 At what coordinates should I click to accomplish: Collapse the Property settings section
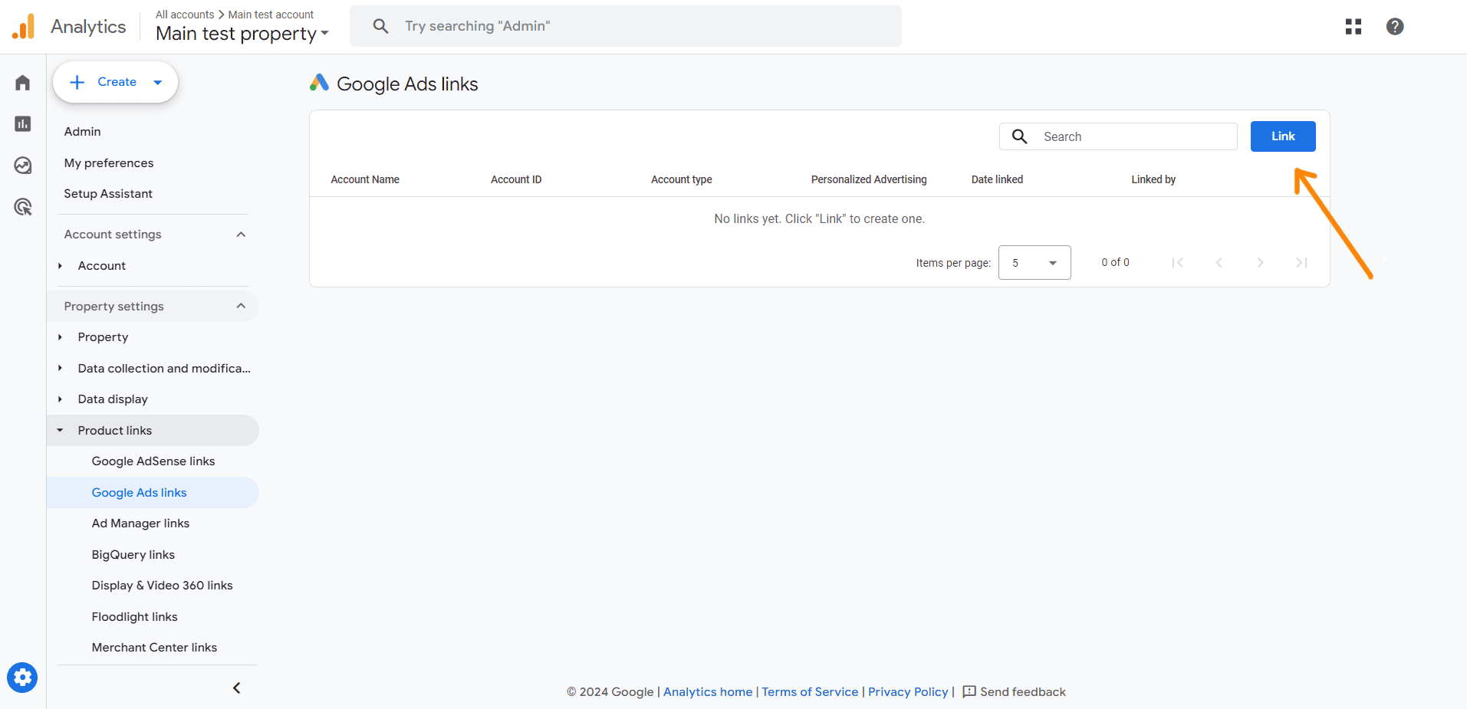click(241, 306)
